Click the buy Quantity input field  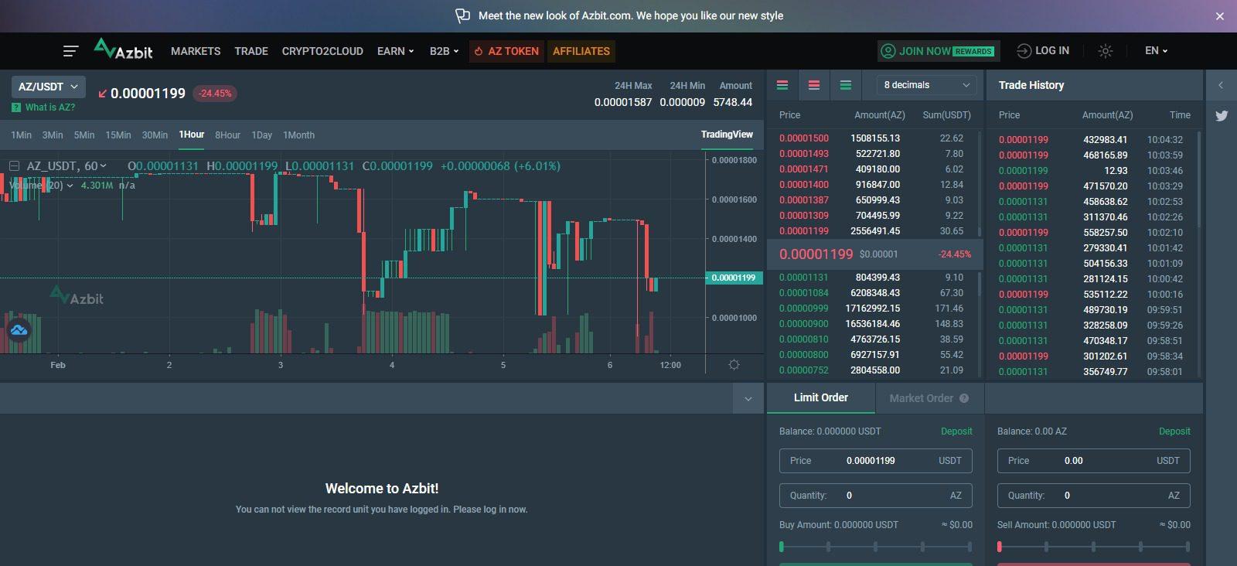coord(876,496)
